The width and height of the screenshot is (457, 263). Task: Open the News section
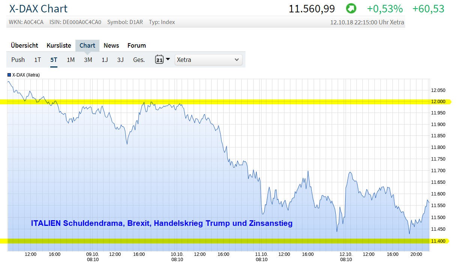(x=111, y=45)
